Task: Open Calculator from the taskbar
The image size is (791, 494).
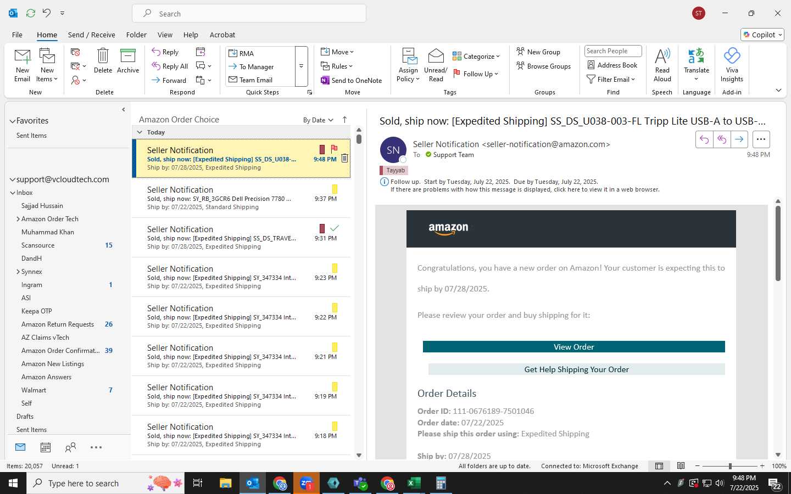Action: click(441, 483)
